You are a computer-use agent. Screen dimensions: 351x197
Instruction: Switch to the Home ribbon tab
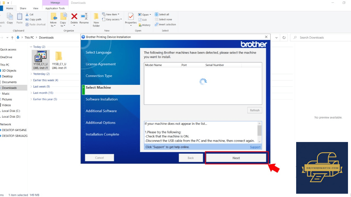pos(10,8)
